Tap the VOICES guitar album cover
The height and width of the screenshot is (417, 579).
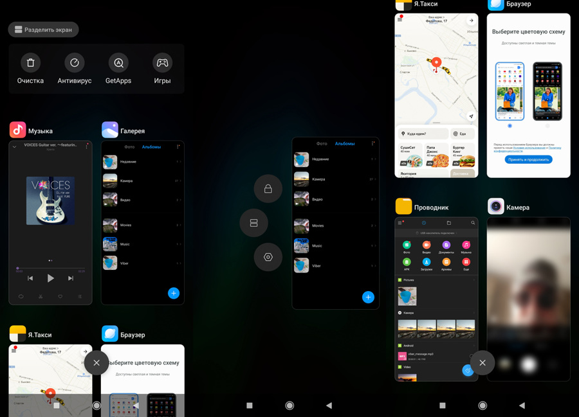(x=51, y=200)
